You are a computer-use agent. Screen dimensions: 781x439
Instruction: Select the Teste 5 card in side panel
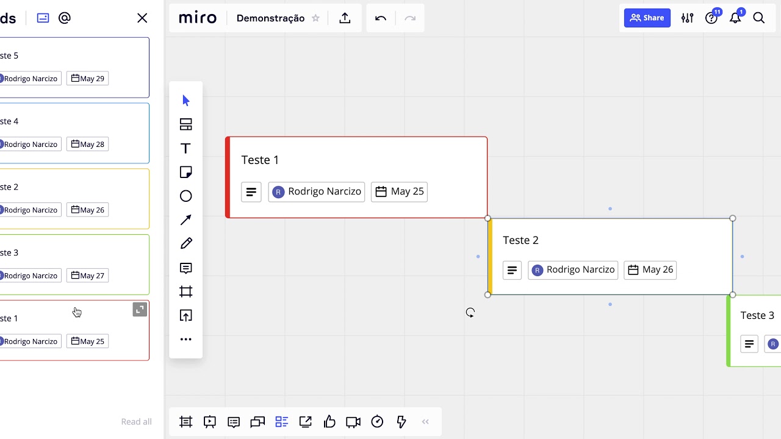[73, 68]
